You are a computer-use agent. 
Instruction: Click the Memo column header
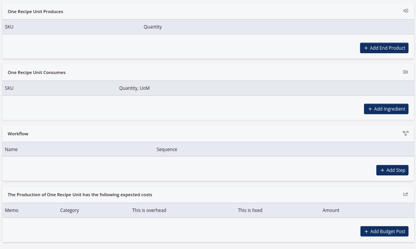pos(12,210)
